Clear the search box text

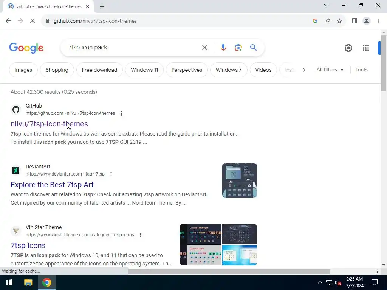coord(204,48)
